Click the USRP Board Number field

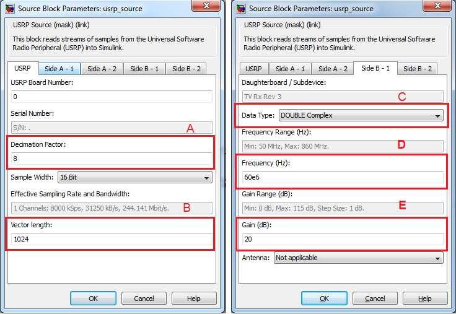(112, 97)
